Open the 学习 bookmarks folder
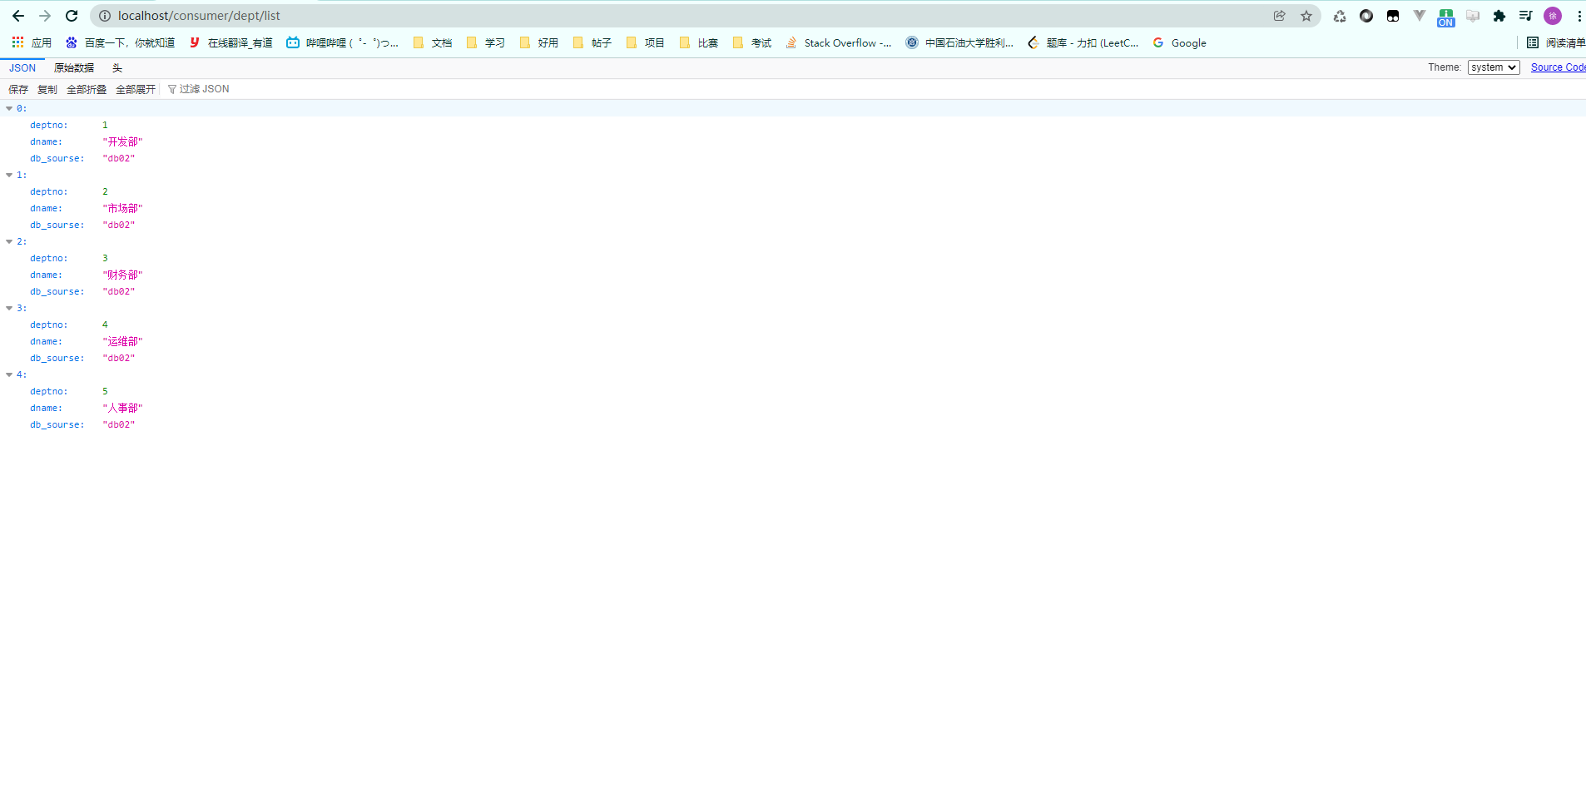The height and width of the screenshot is (798, 1586). point(486,42)
